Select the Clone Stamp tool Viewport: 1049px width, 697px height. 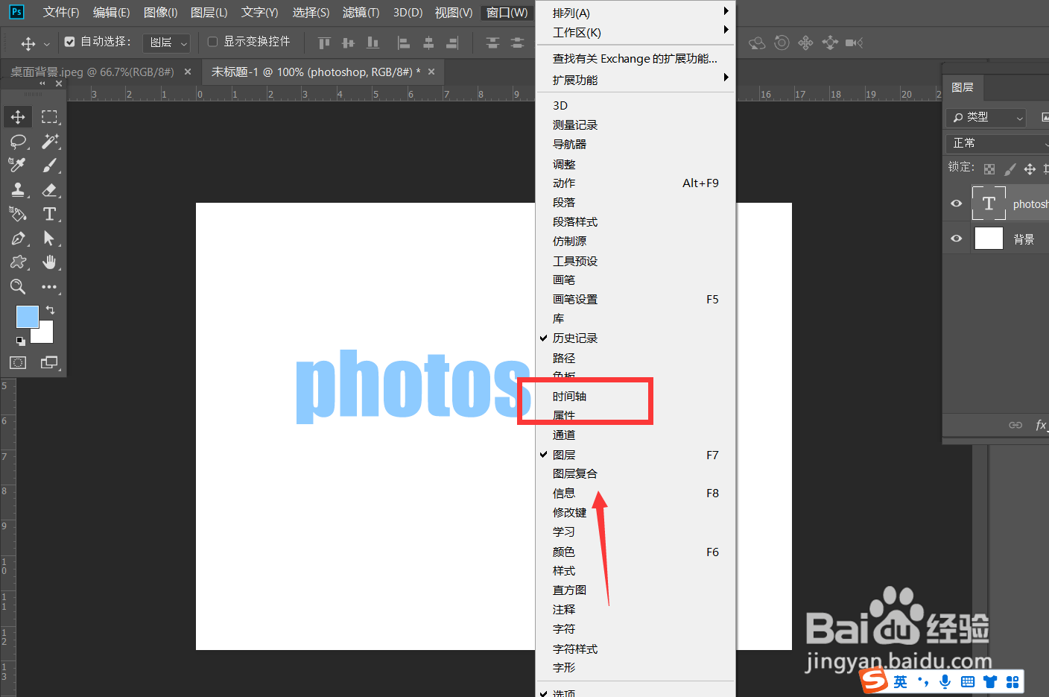[18, 189]
